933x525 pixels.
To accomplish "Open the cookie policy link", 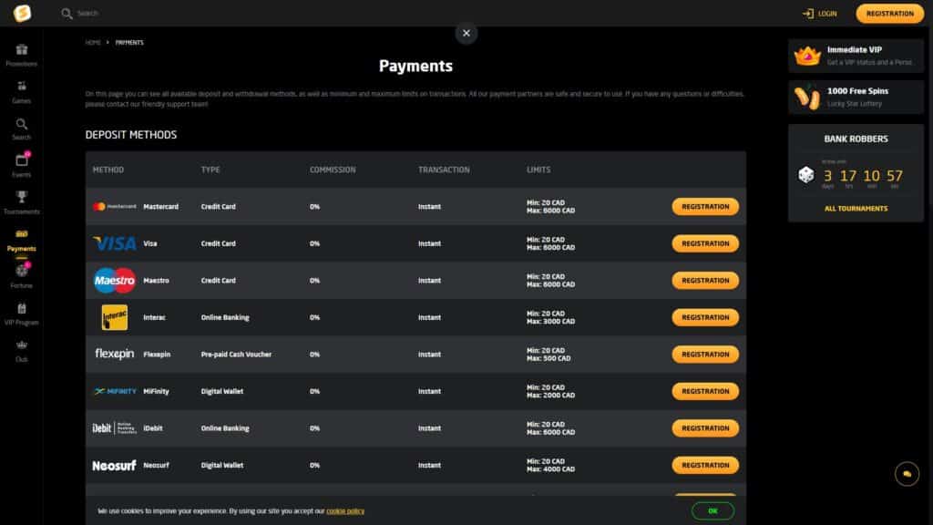I will click(x=345, y=510).
